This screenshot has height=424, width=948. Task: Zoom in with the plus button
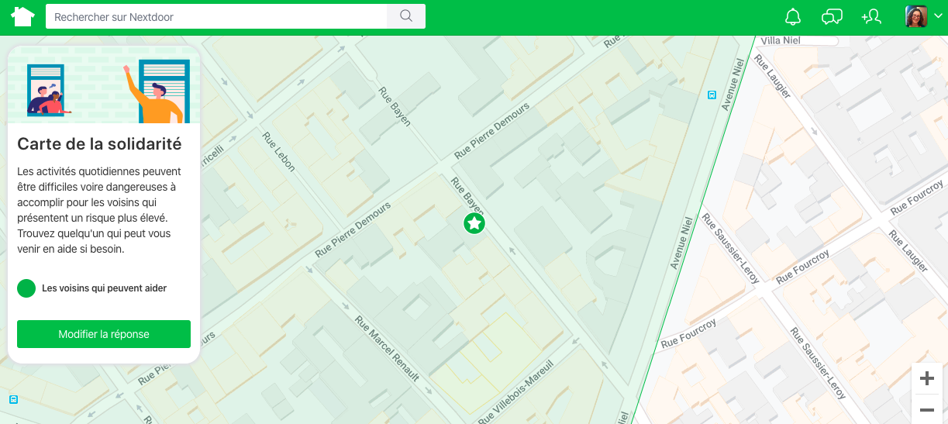[926, 378]
